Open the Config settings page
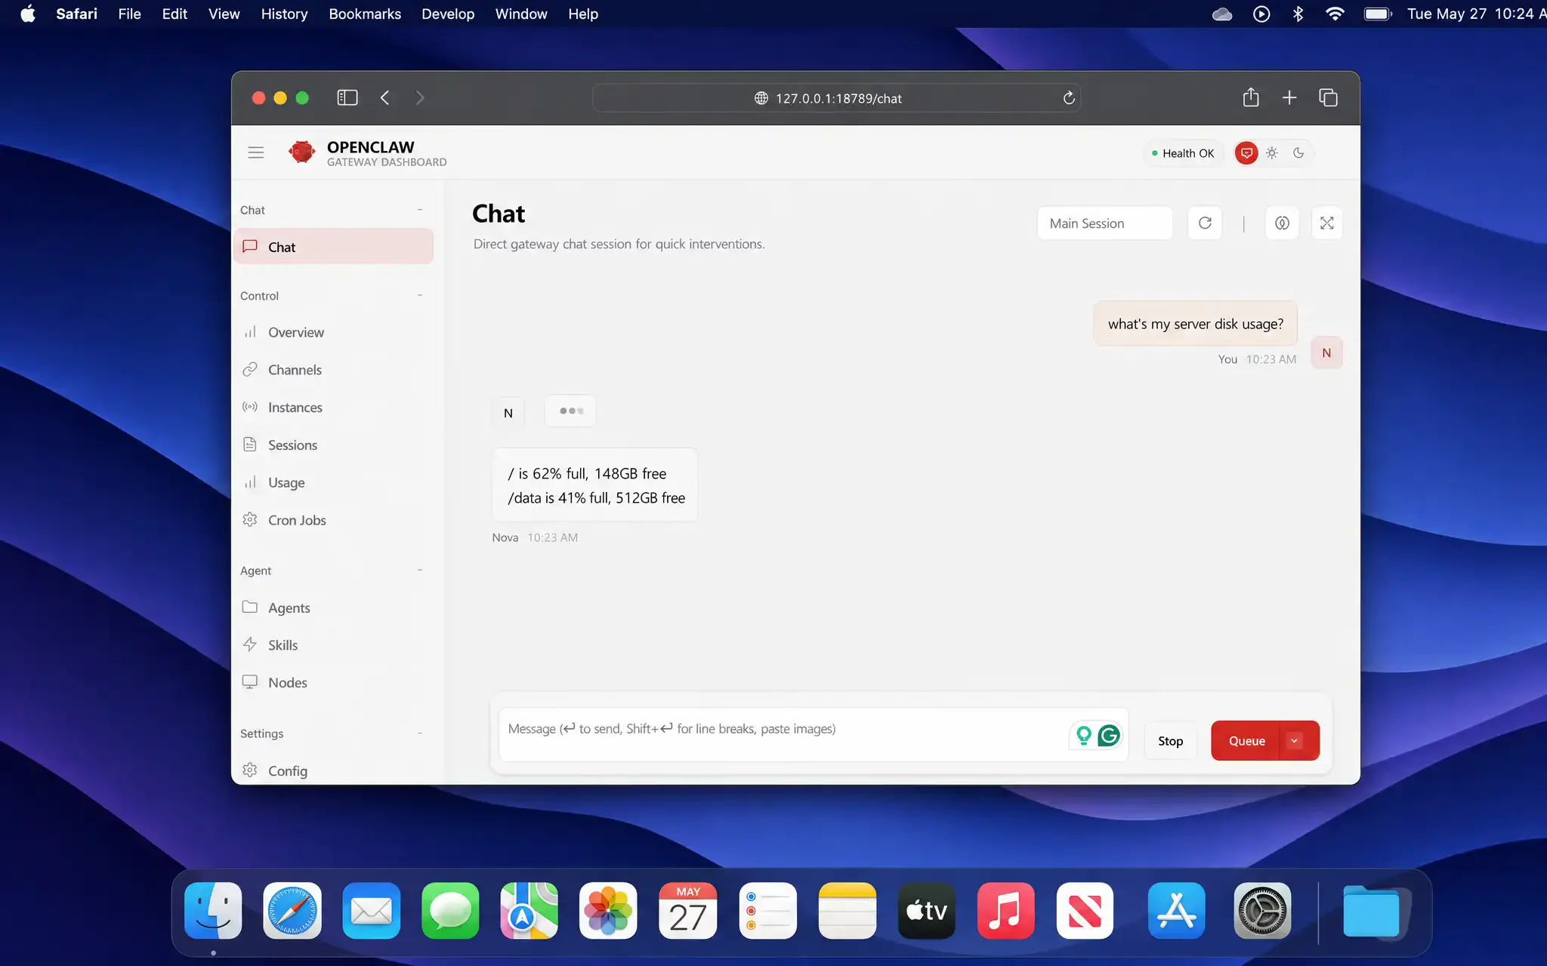 (333, 771)
